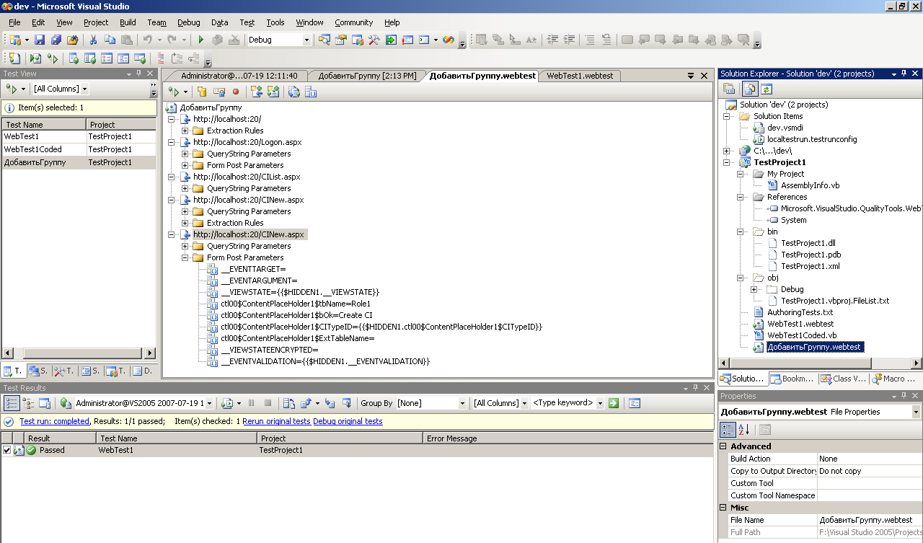Toggle Show All Files in Solution Explorer

click(750, 89)
